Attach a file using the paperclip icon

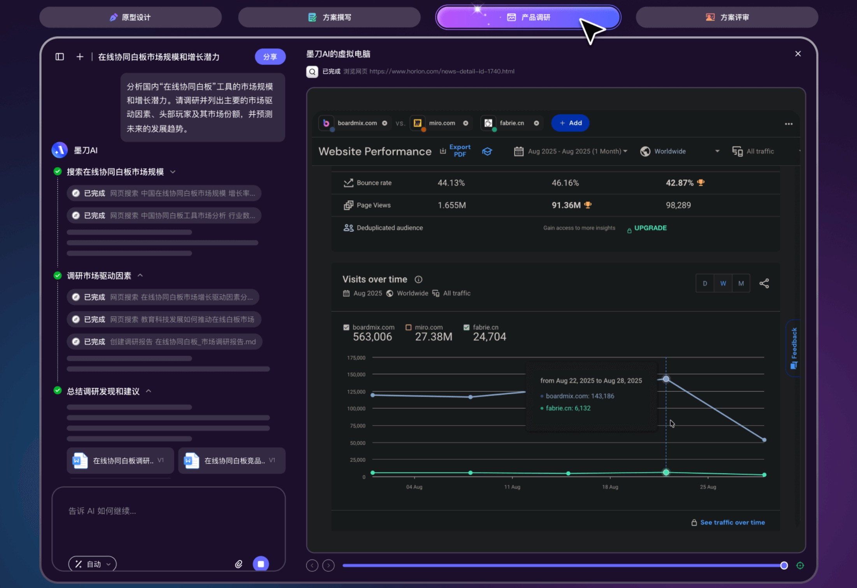tap(239, 564)
